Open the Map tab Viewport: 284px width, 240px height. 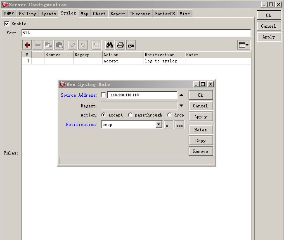[84, 14]
